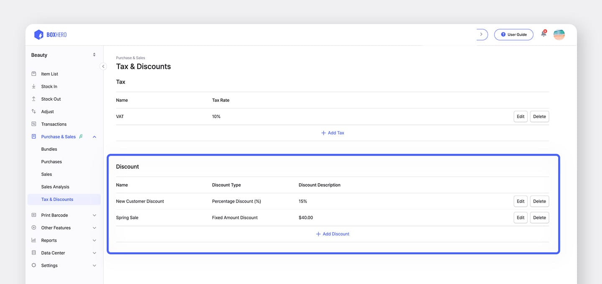Viewport: 602px width, 284px height.
Task: Collapse the sidebar with the chevron button
Action: coord(103,66)
